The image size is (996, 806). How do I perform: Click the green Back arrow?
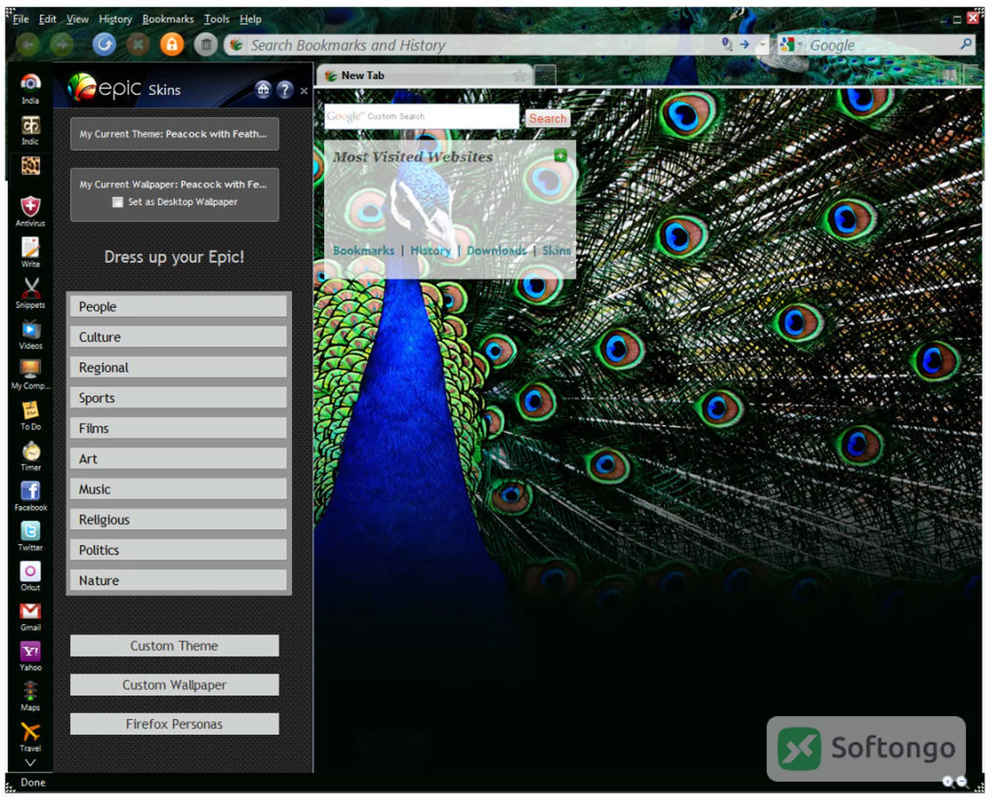coord(27,45)
